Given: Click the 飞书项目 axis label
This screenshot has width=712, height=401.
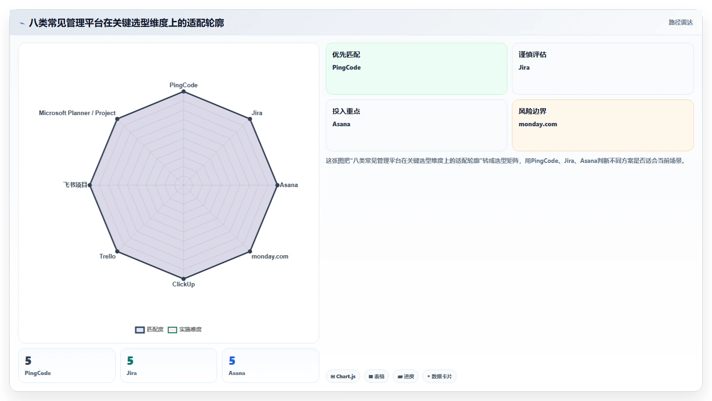Looking at the screenshot, I should [x=75, y=185].
